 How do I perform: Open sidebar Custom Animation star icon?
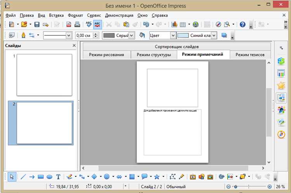pyautogui.click(x=281, y=85)
